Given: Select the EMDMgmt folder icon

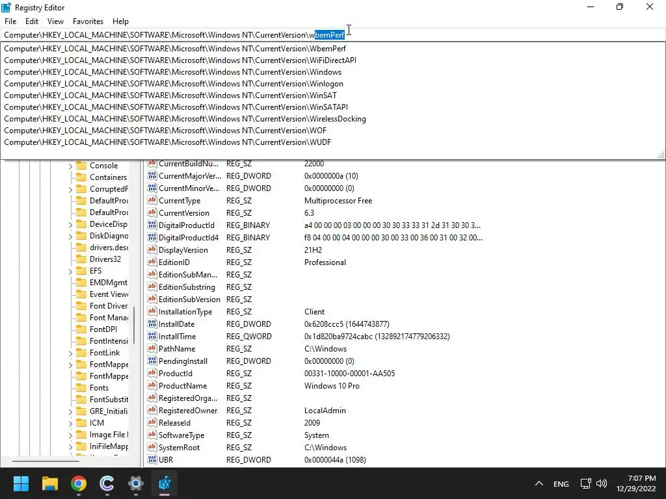Looking at the screenshot, I should [81, 283].
